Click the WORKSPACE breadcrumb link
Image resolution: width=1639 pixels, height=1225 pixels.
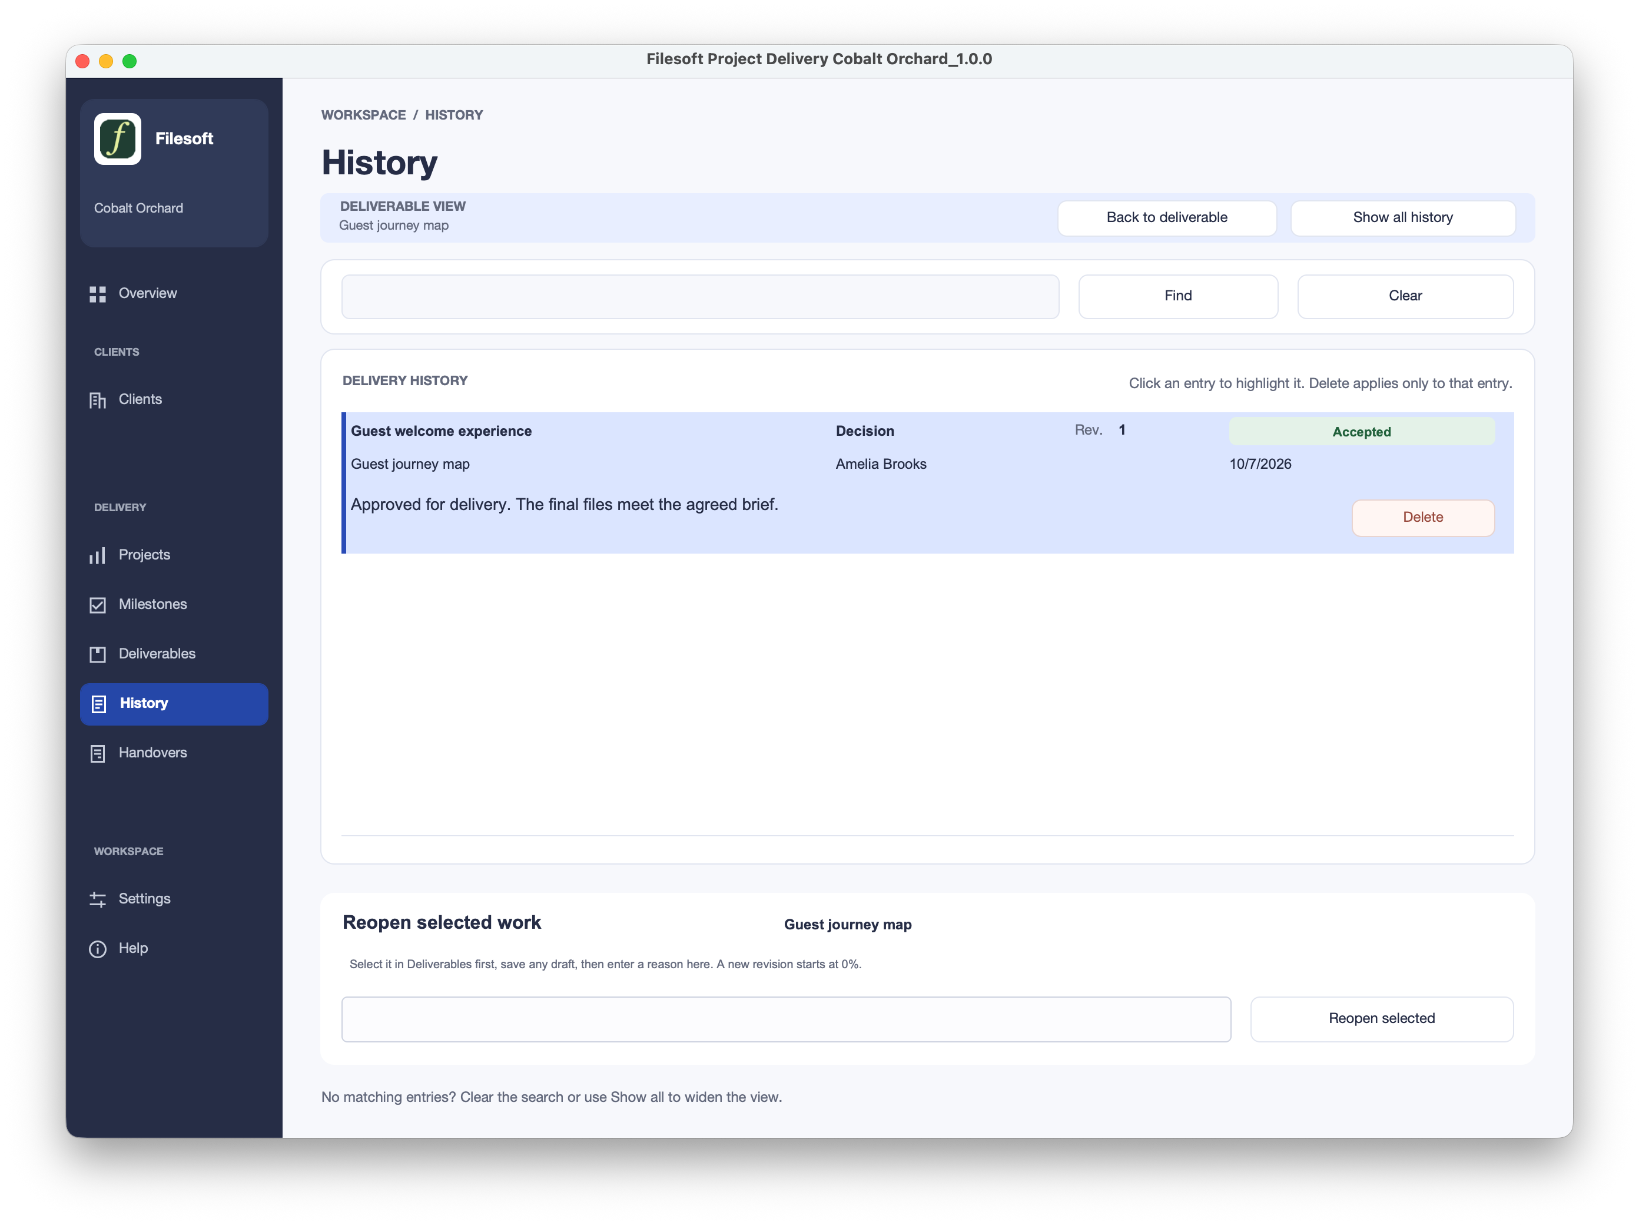tap(363, 115)
